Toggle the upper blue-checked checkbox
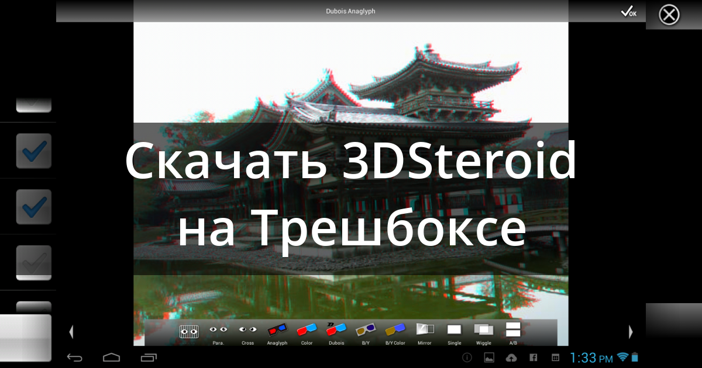Viewport: 702px width, 368px height. pyautogui.click(x=34, y=151)
